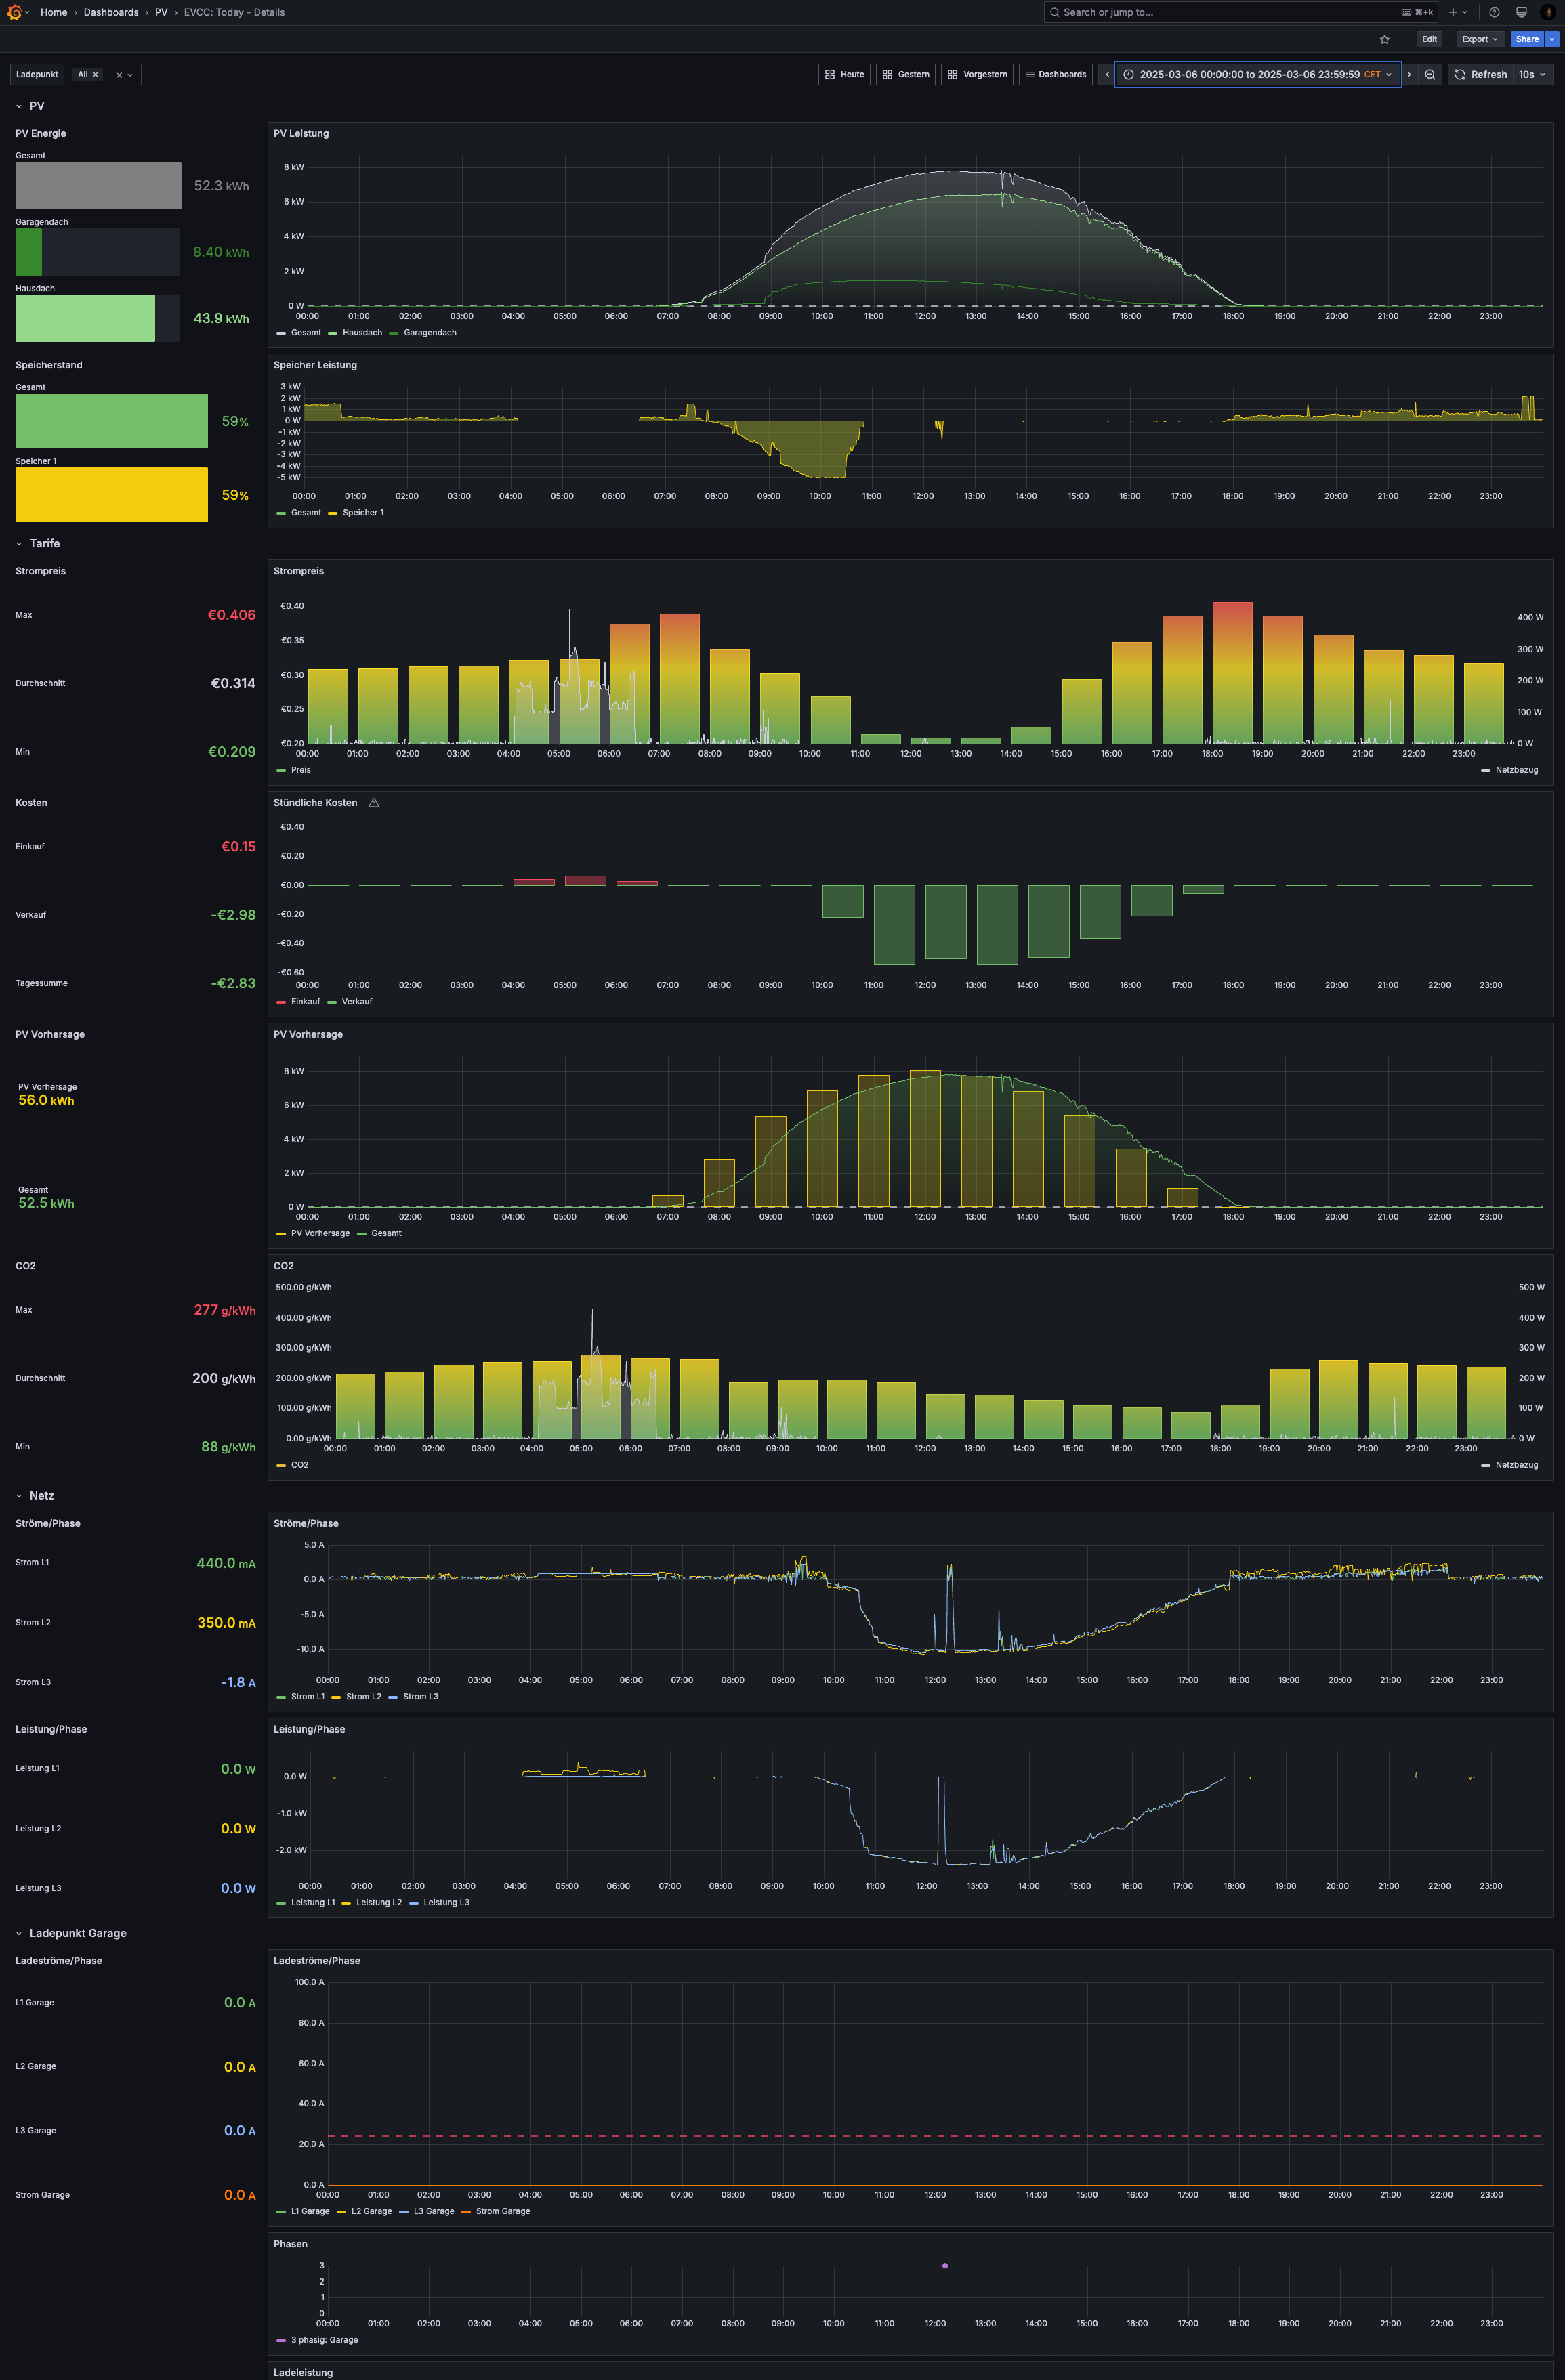Open the Export dropdown
The width and height of the screenshot is (1565, 2380).
[x=1479, y=39]
